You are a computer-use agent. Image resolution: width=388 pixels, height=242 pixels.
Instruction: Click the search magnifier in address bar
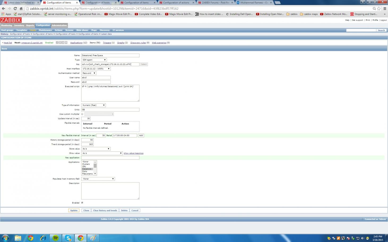click(x=374, y=8)
